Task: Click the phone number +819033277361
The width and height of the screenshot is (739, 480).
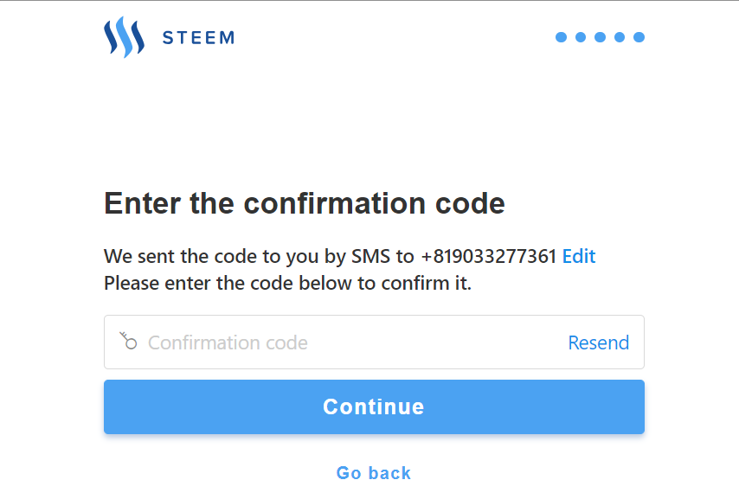Action: [x=488, y=256]
